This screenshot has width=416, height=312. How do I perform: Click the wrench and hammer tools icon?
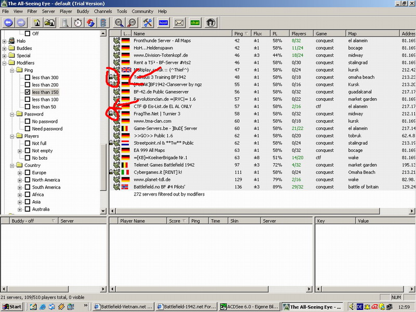pos(147,22)
